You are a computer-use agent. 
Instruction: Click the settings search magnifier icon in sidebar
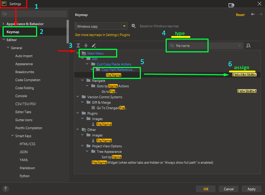pos(5,14)
